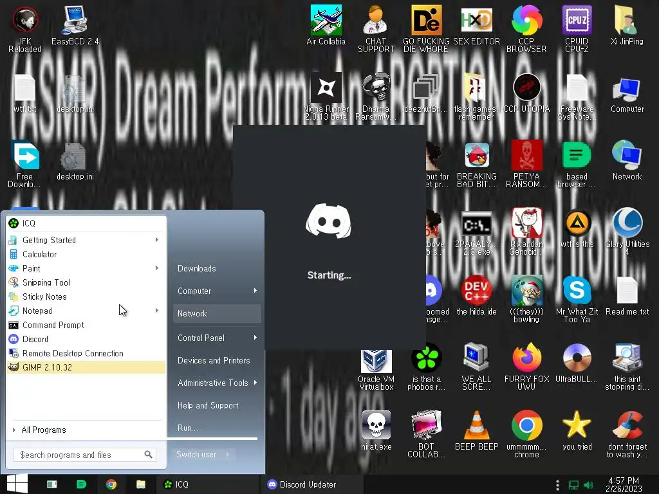Screen dimensions: 659x494
Task: Select the Free Download desktop icon
Action: [x=24, y=165]
